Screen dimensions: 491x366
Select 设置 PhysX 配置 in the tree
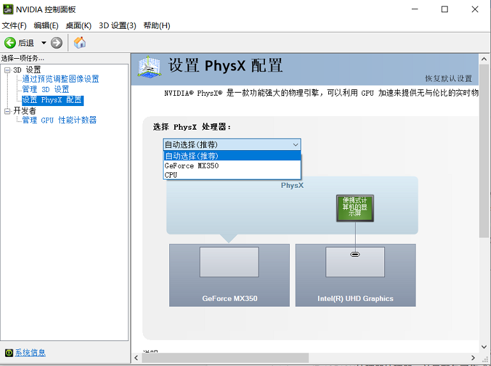(x=52, y=100)
